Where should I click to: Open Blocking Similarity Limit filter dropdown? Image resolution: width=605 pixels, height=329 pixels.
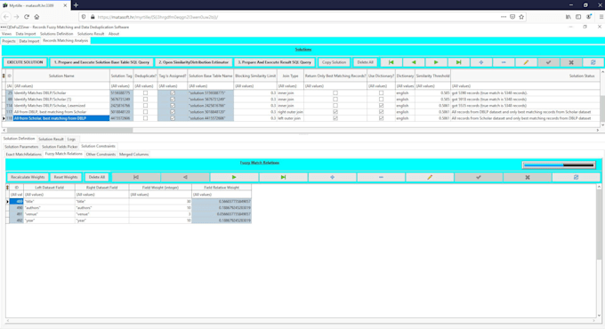click(255, 86)
